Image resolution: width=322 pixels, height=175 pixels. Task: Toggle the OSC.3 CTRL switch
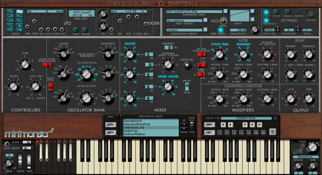(50, 87)
